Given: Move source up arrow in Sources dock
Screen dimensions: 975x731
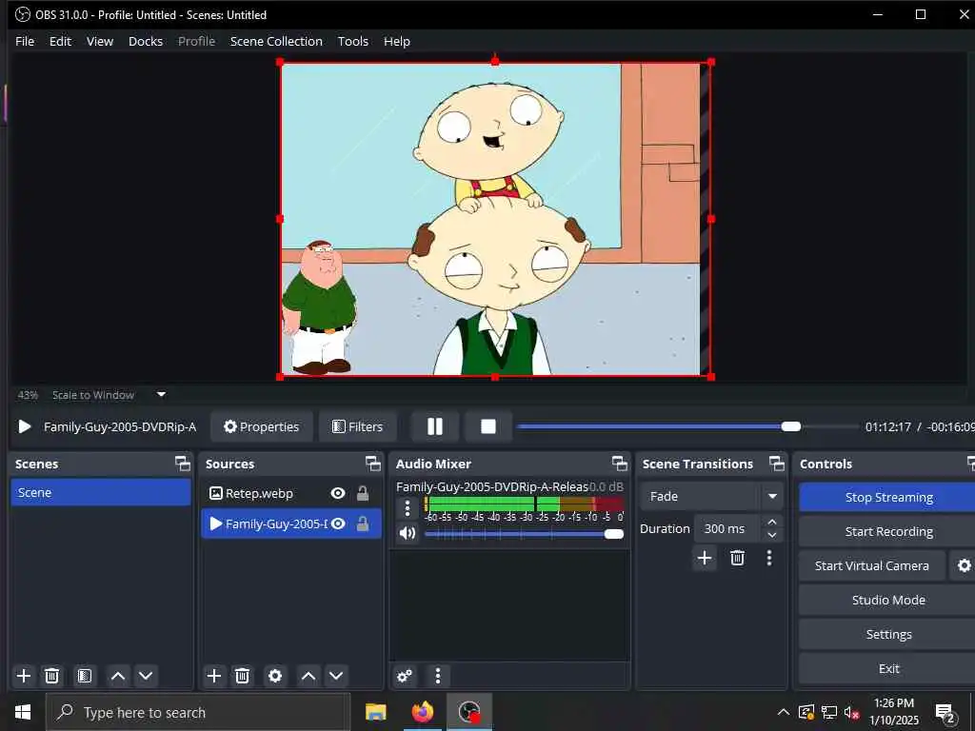Looking at the screenshot, I should pyautogui.click(x=308, y=676).
